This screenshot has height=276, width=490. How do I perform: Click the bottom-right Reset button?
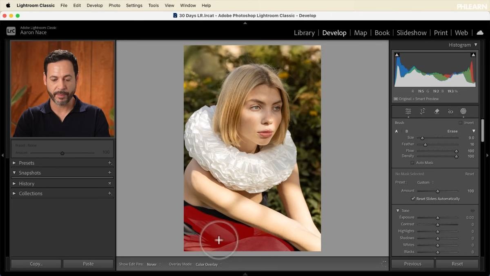pos(457,264)
